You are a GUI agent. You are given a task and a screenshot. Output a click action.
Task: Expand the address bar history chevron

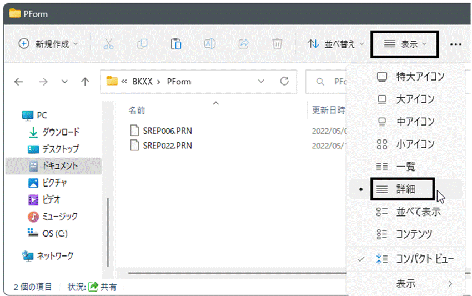click(261, 81)
